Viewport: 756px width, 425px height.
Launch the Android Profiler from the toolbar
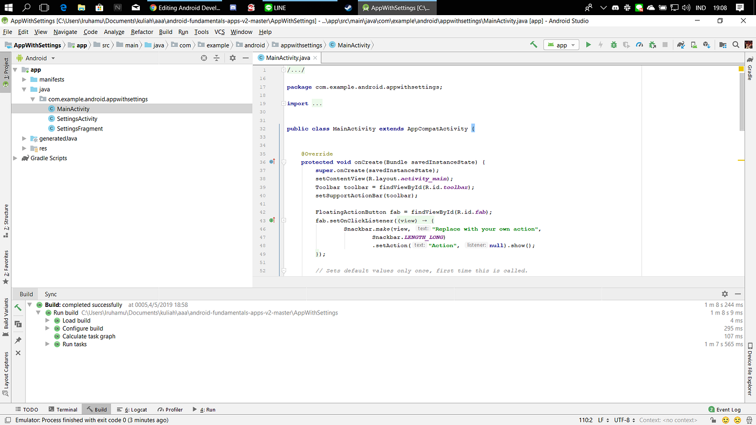639,45
